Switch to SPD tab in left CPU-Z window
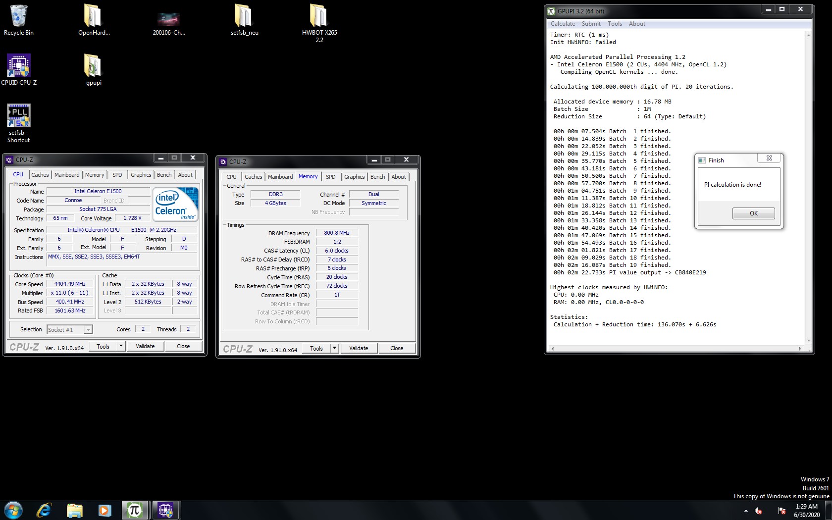This screenshot has width=832, height=520. 117,175
